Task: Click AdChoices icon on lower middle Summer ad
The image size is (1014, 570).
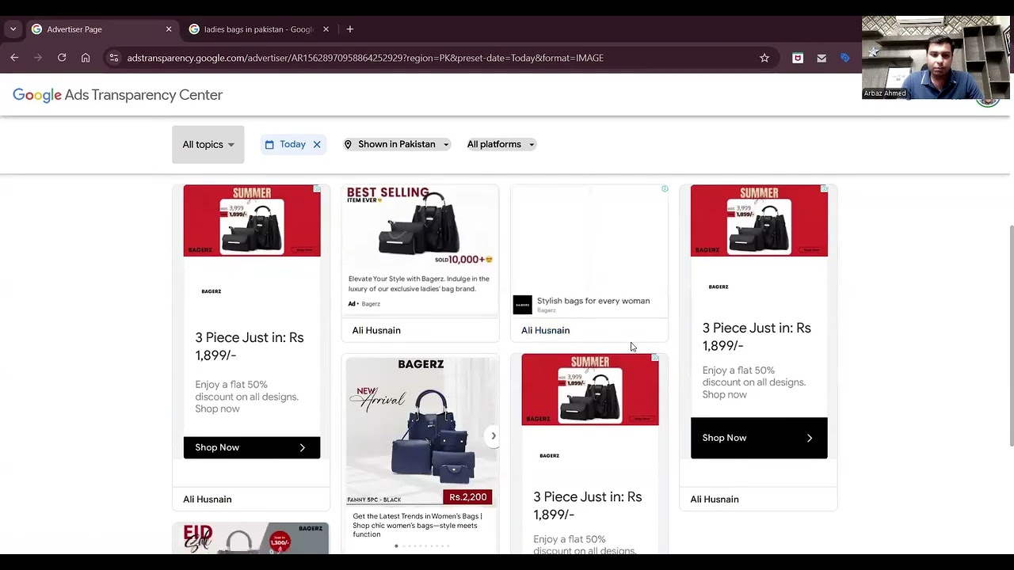Action: 655,358
